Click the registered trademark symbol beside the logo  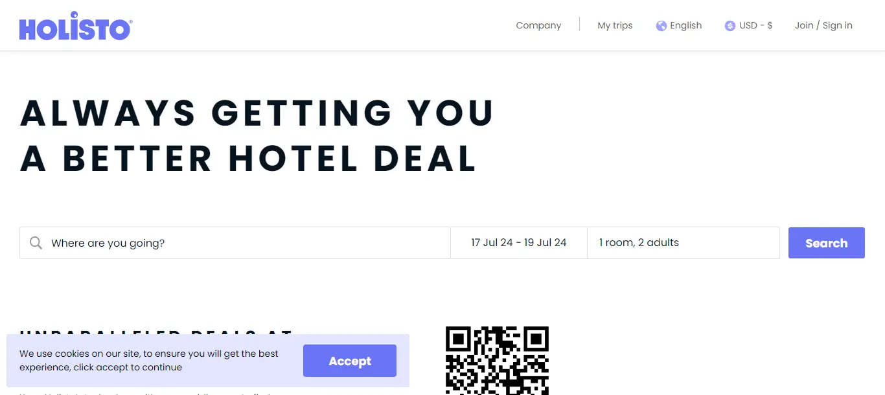pos(131,22)
